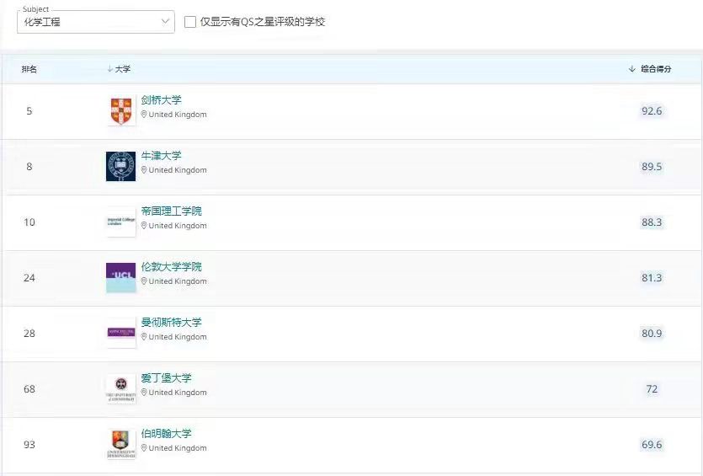The image size is (703, 476).
Task: Select rank 28 in the 曼彻斯特大学 row
Action: pyautogui.click(x=29, y=334)
